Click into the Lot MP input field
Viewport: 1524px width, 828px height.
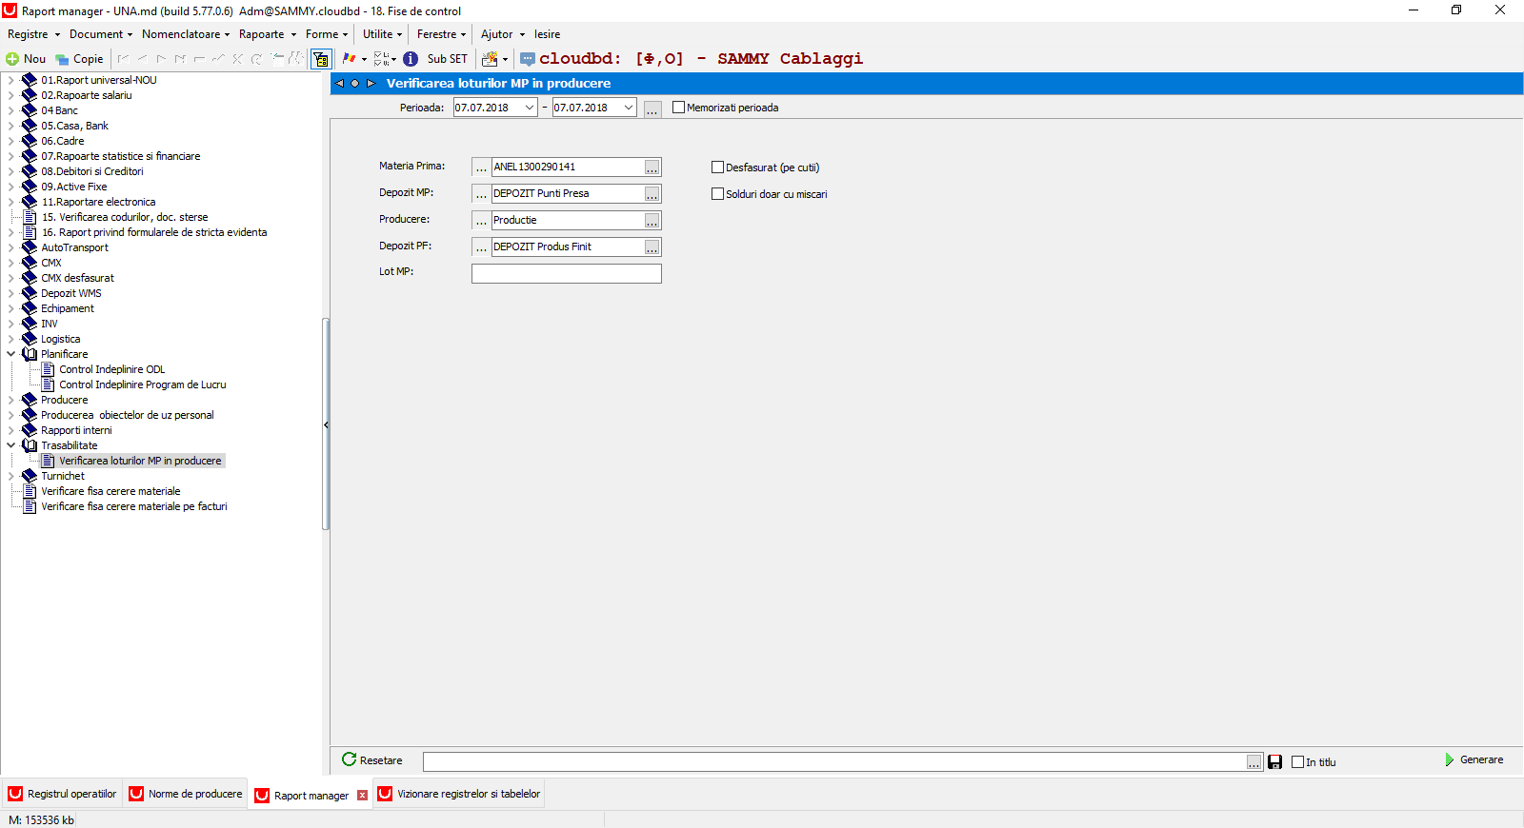[567, 273]
